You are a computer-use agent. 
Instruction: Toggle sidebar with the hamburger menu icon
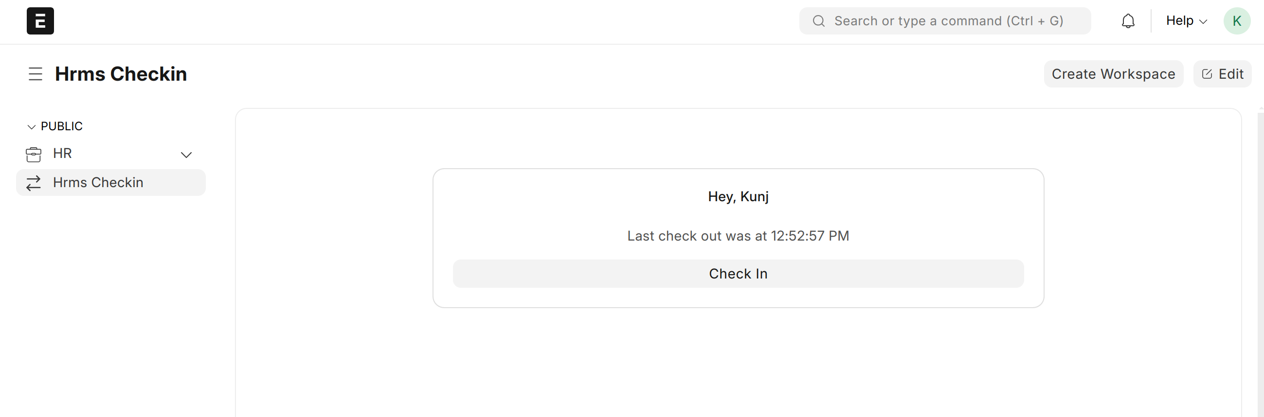tap(36, 74)
